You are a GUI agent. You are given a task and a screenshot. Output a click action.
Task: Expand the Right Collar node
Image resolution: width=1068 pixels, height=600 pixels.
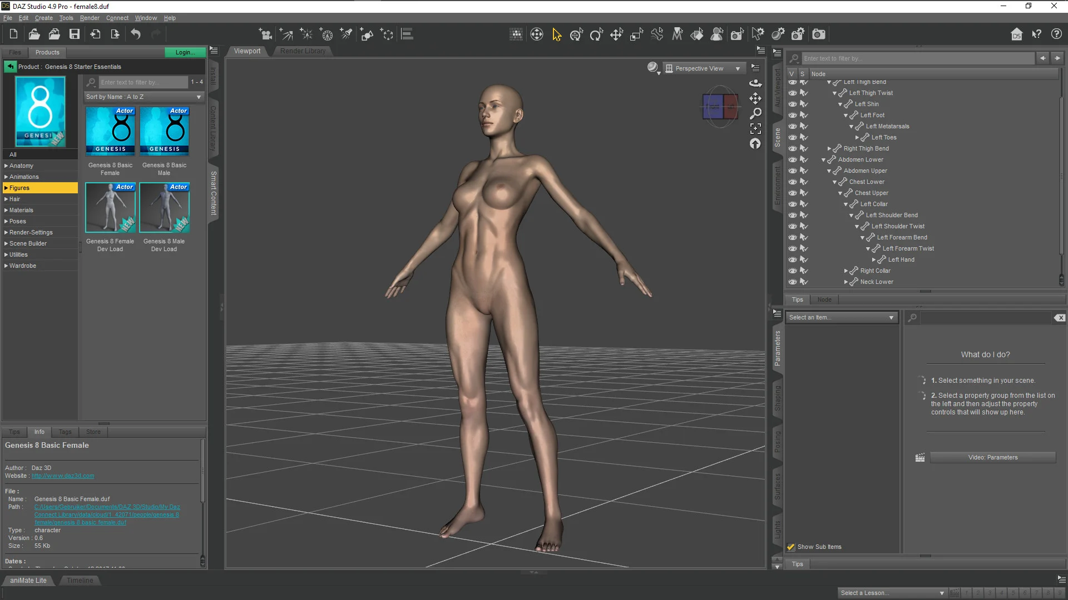click(845, 271)
